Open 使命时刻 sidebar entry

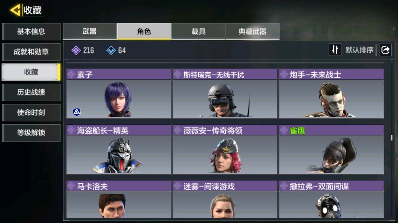[31, 113]
